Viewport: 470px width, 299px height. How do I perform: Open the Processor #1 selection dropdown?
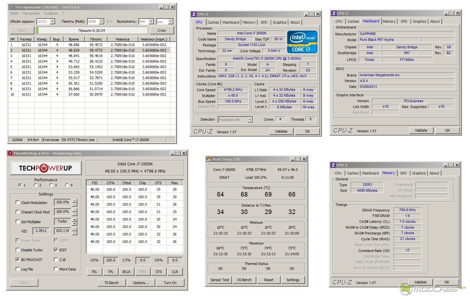coord(250,120)
